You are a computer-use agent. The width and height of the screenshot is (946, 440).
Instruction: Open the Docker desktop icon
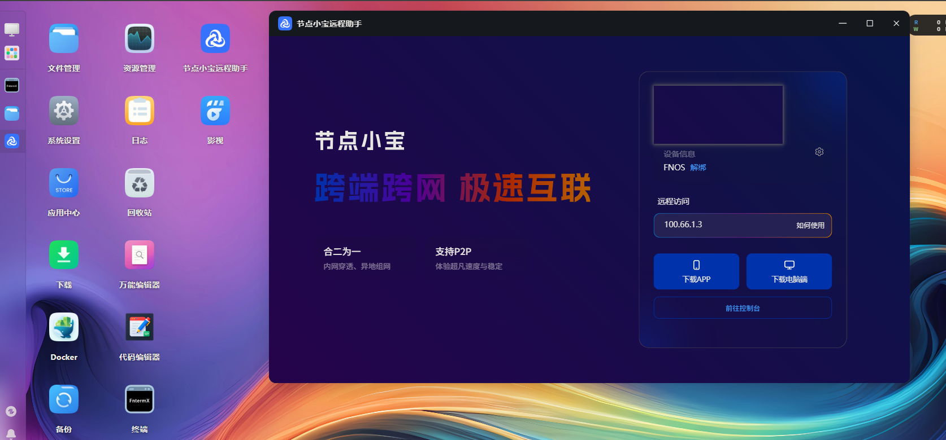pos(64,328)
